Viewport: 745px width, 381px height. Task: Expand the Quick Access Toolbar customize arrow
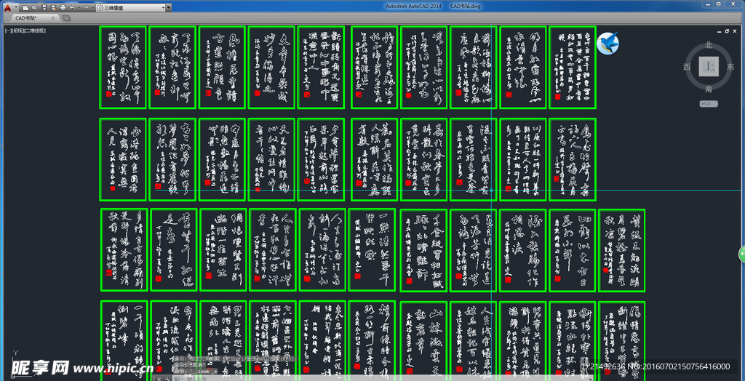tap(169, 7)
